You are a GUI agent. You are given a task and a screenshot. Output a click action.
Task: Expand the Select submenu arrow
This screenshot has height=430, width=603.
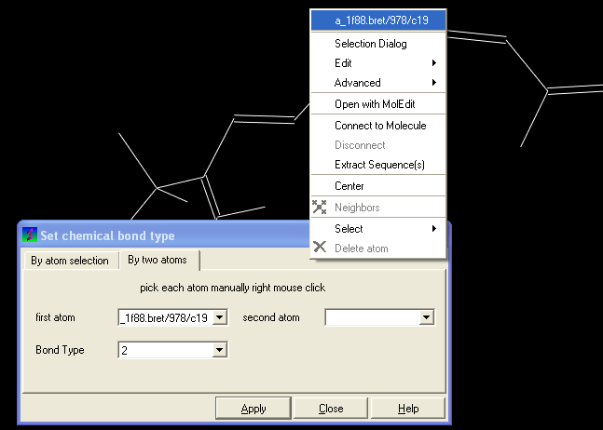(x=433, y=229)
